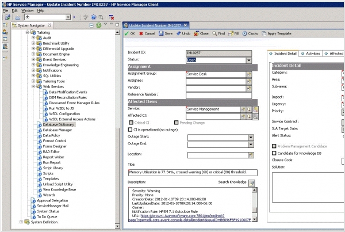Click the Search Knowledge icon button

pos(252,182)
